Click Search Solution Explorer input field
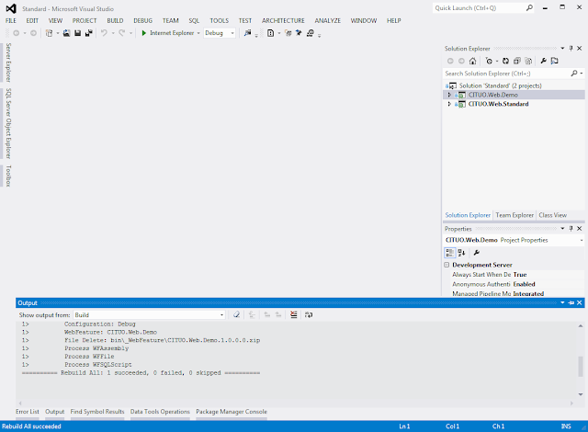 [x=506, y=74]
